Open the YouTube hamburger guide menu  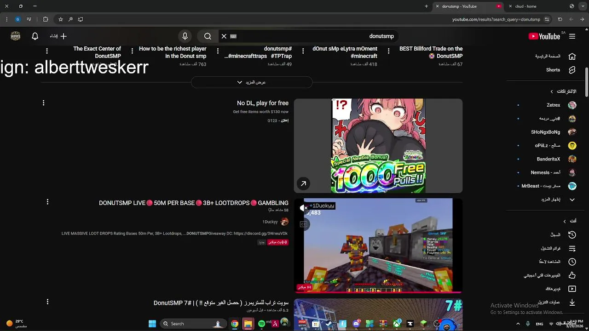pyautogui.click(x=572, y=36)
